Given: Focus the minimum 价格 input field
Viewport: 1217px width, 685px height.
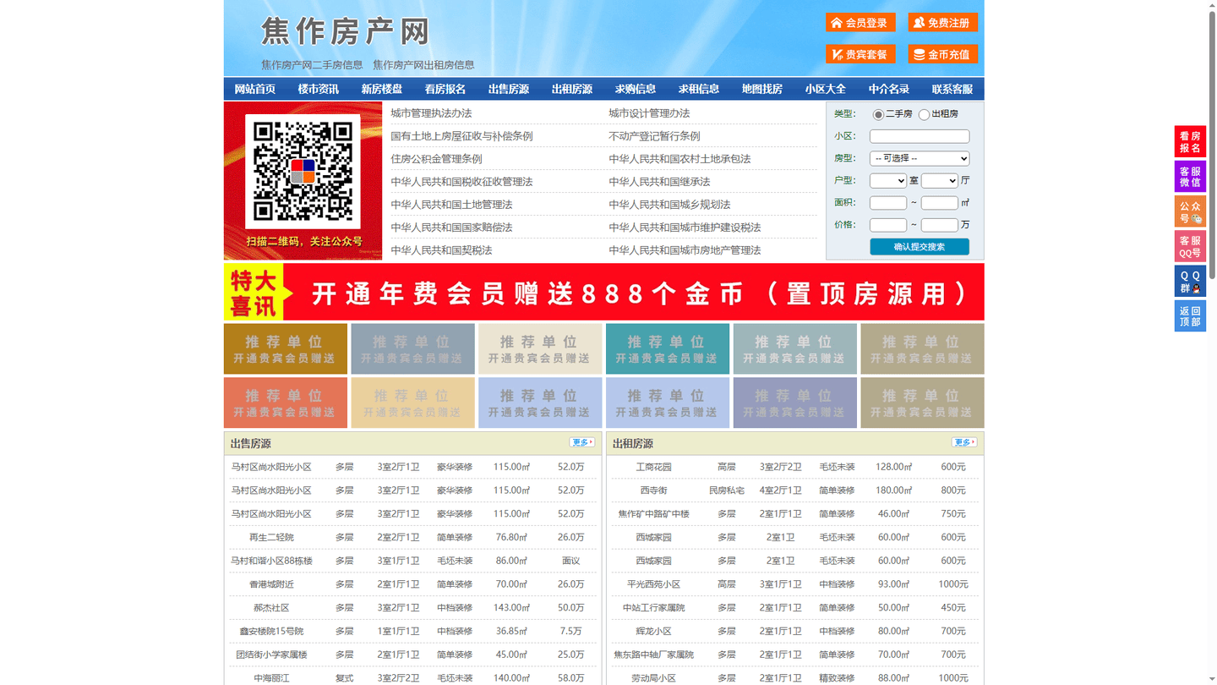Looking at the screenshot, I should 888,225.
